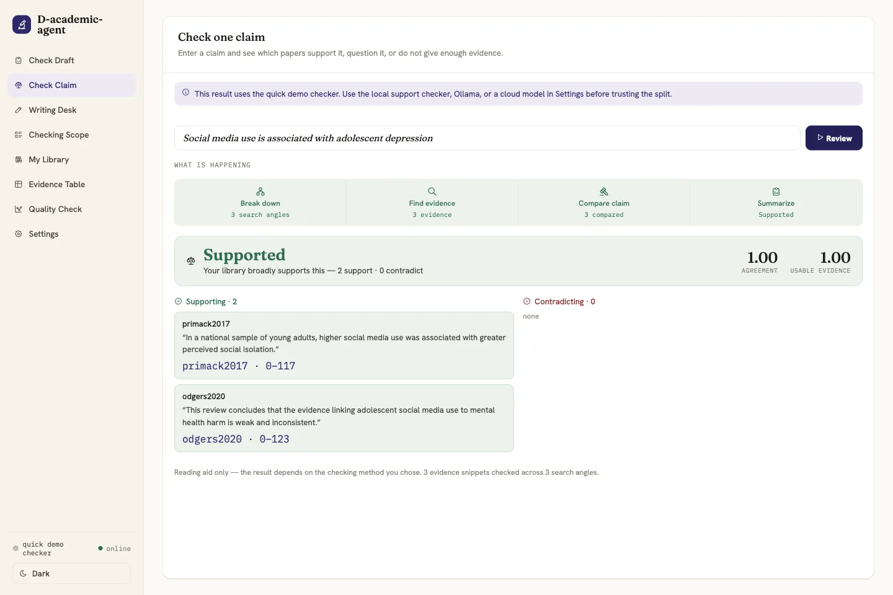This screenshot has width=893, height=595.
Task: Click the moon icon in Dark button
Action: tap(24, 573)
